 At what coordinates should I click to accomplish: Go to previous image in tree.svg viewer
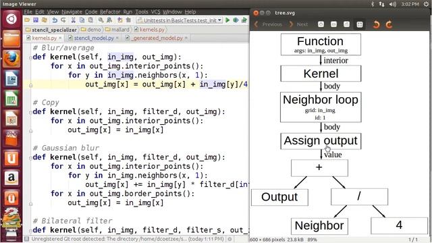(269, 24)
